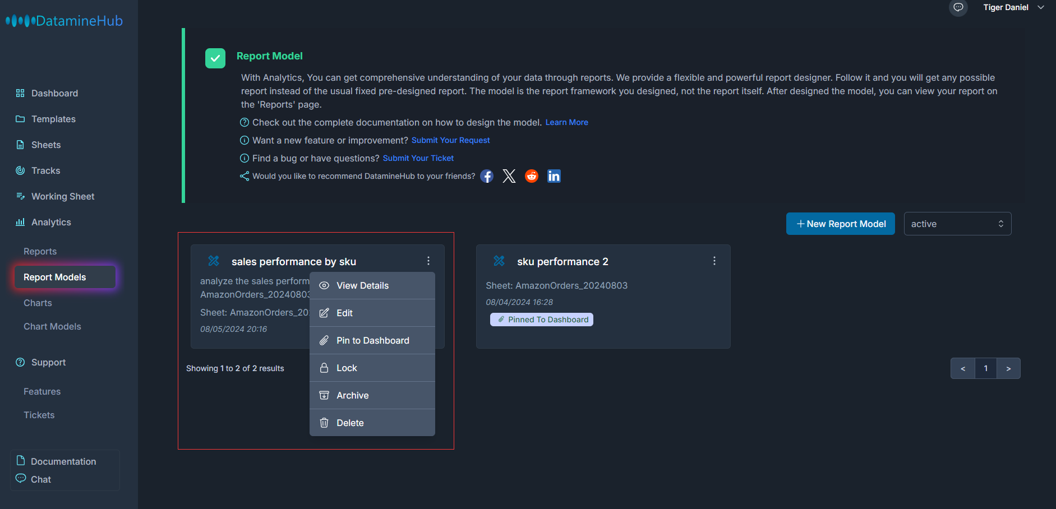Viewport: 1056px width, 509px height.
Task: Click the Support question mark icon
Action: pyautogui.click(x=20, y=362)
